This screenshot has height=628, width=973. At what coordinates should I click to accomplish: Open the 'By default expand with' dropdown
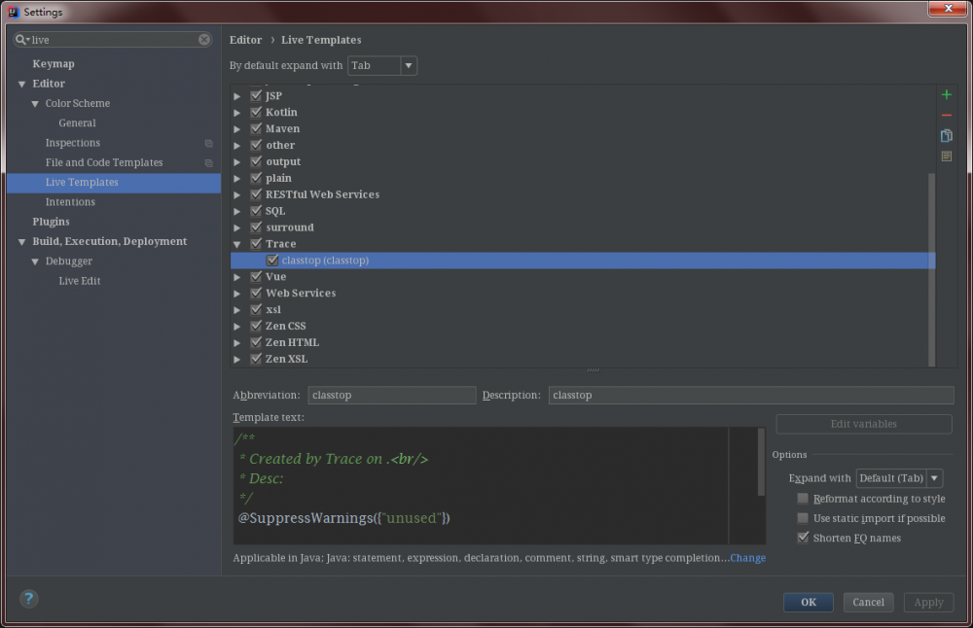(x=407, y=65)
